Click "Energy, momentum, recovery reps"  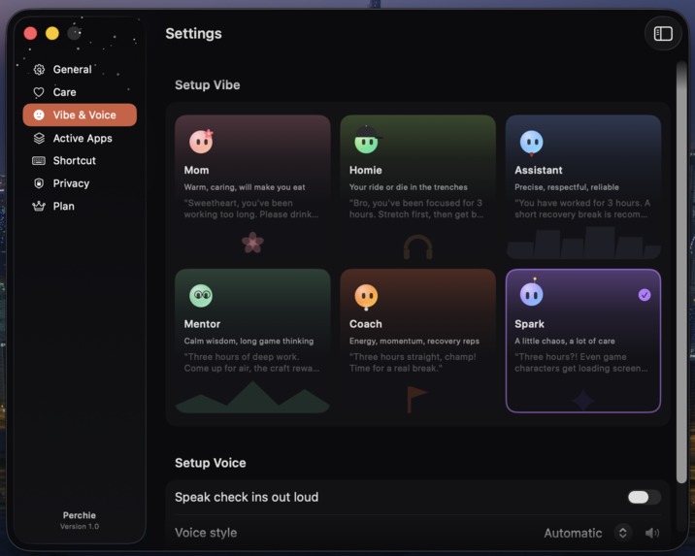click(414, 341)
